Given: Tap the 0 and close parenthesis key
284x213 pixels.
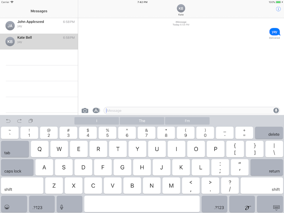Looking at the screenshot, I should (x=205, y=133).
